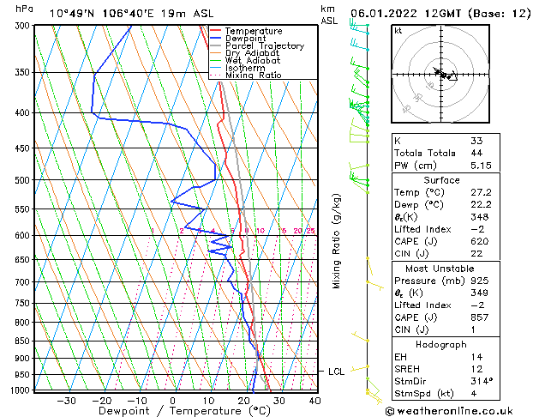Image resolution: width=539 pixels, height=417 pixels.
Task: Click the 800 hPa pressure level label
Action: [24, 323]
